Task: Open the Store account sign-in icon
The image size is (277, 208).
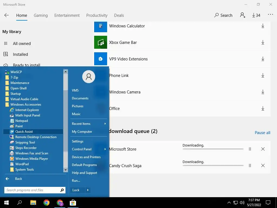Action: point(243,15)
